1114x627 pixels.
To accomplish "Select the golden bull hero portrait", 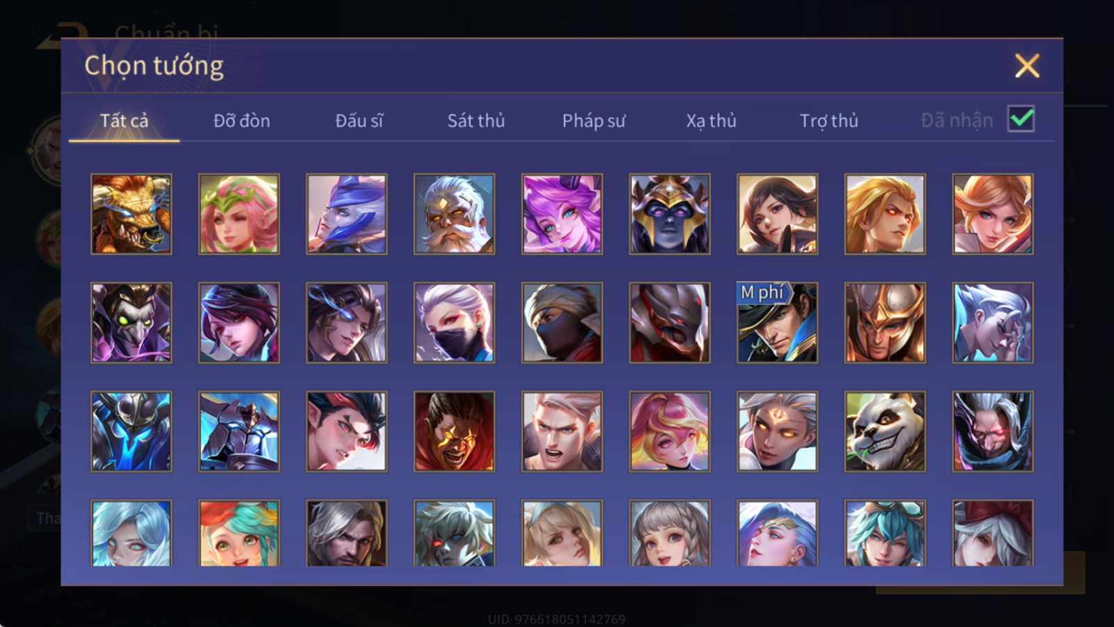I will click(x=131, y=214).
